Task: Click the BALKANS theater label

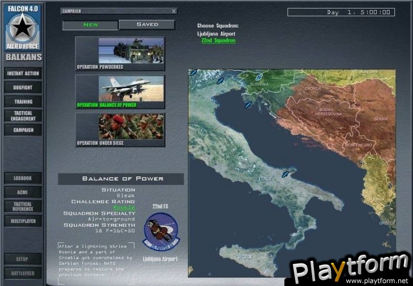Action: coord(24,57)
